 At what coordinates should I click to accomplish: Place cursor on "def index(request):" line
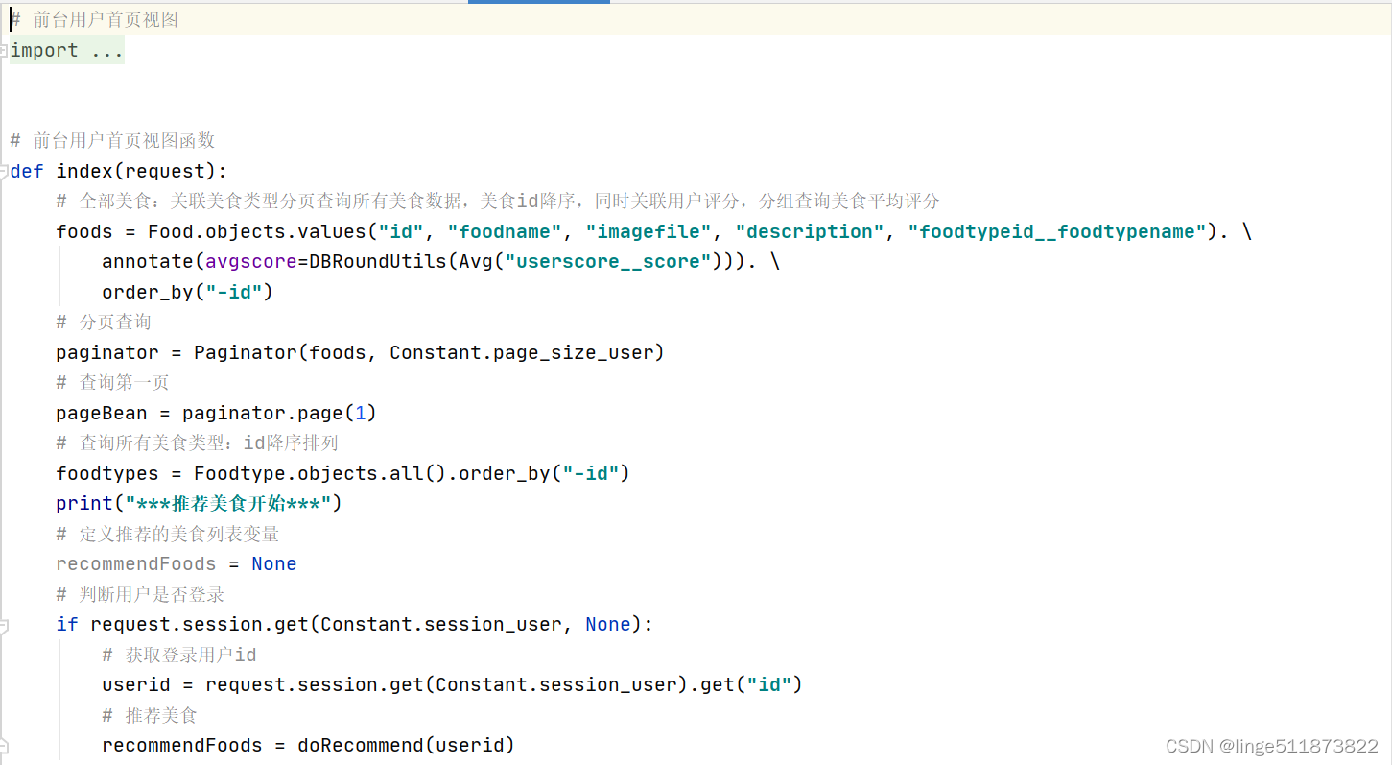click(119, 171)
